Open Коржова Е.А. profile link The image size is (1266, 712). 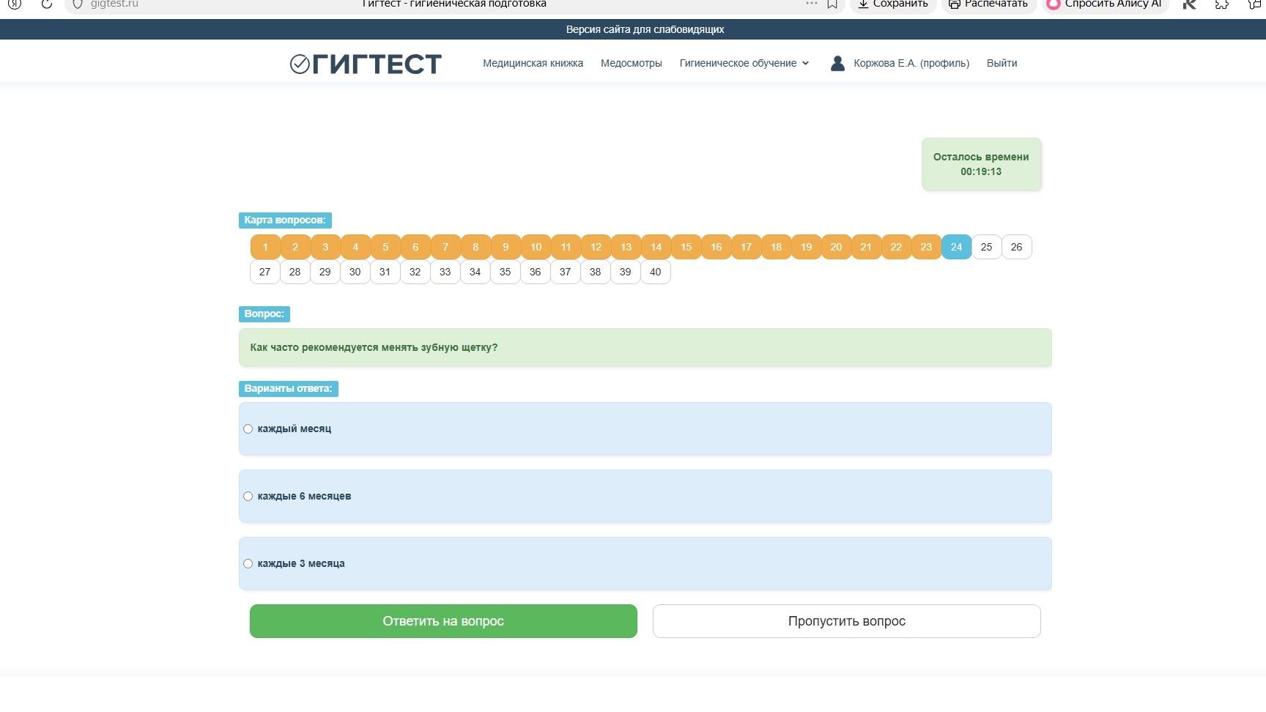coord(900,63)
